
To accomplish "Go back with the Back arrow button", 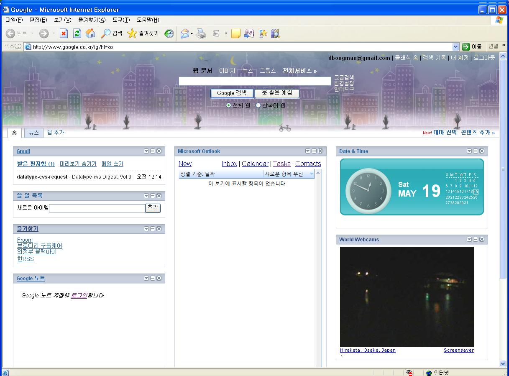I will [x=10, y=33].
